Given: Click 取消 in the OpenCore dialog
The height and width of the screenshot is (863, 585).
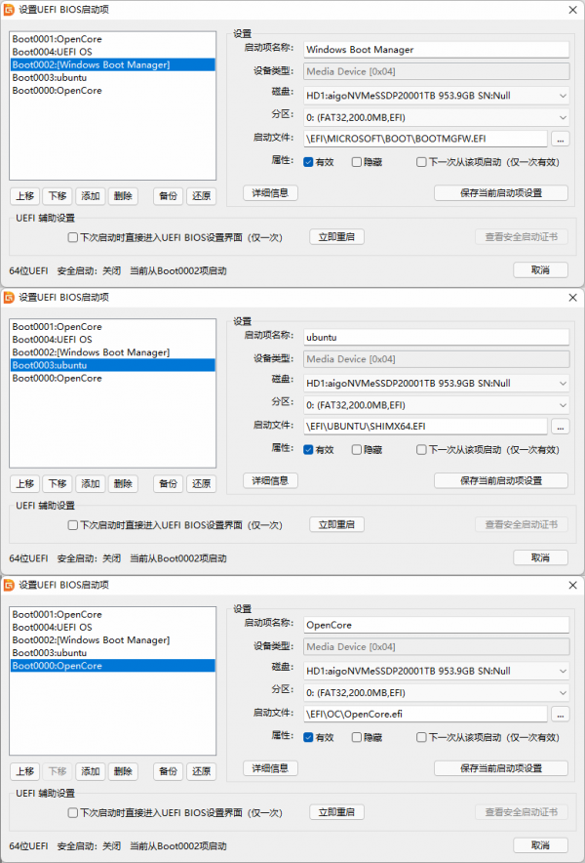Looking at the screenshot, I should 540,845.
